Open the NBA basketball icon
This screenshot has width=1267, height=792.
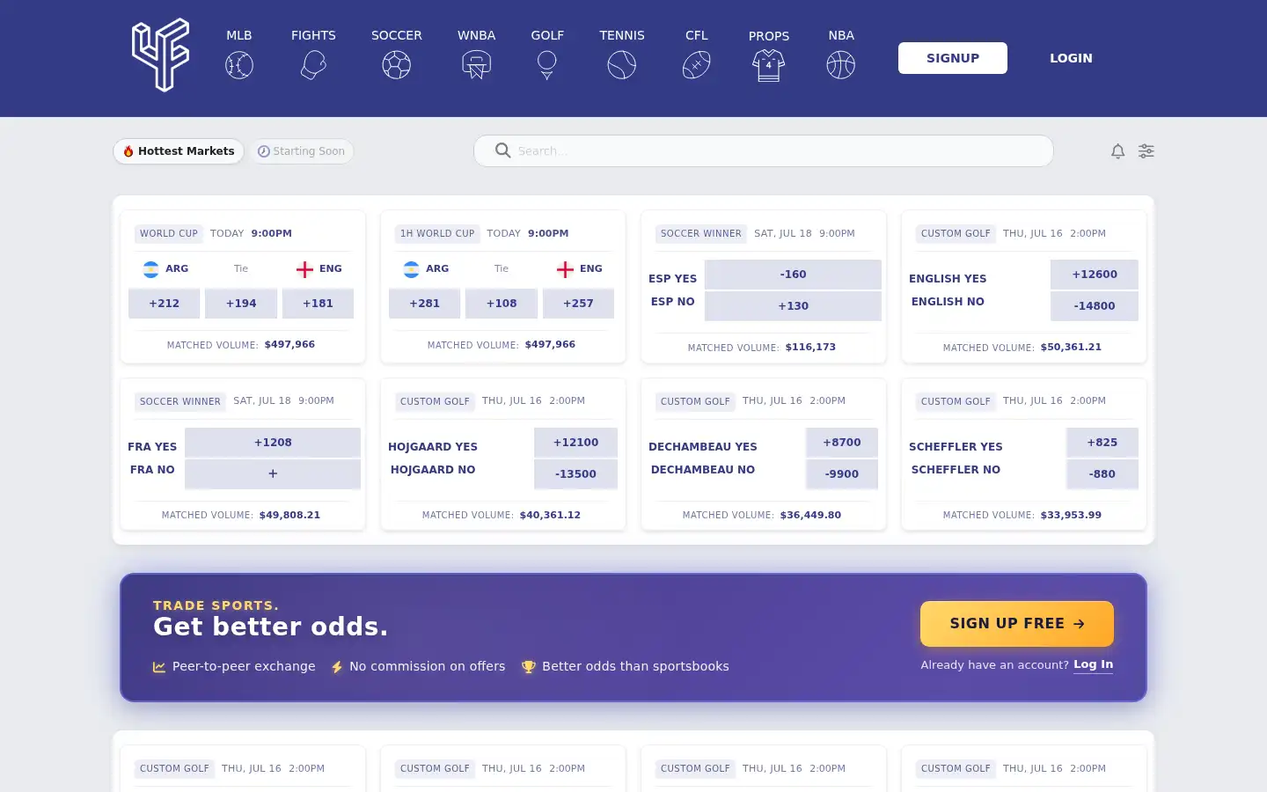click(841, 65)
